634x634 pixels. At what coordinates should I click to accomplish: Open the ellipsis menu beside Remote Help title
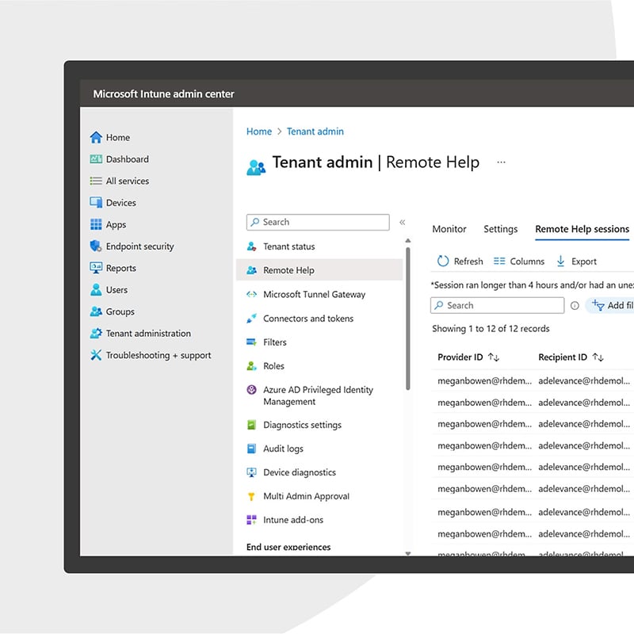tap(501, 162)
